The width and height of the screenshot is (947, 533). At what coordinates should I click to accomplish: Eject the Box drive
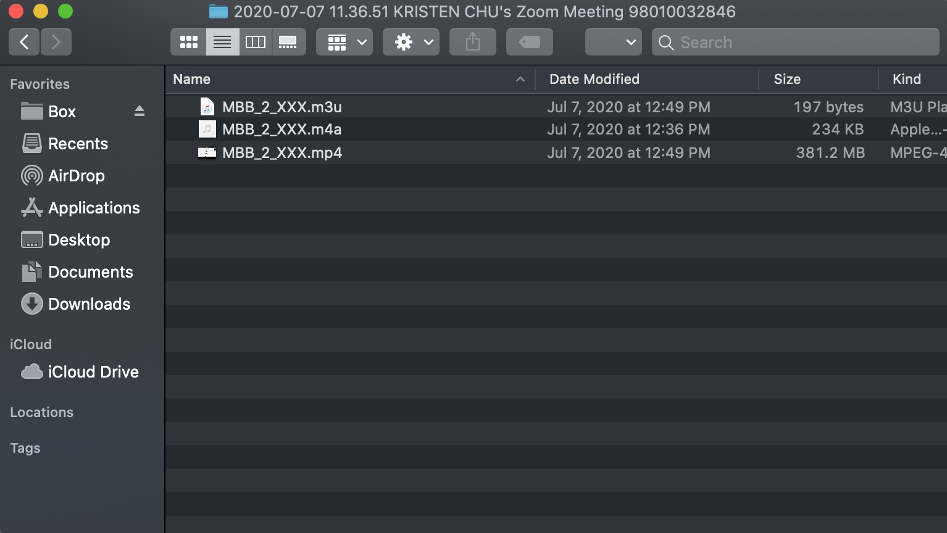click(140, 111)
